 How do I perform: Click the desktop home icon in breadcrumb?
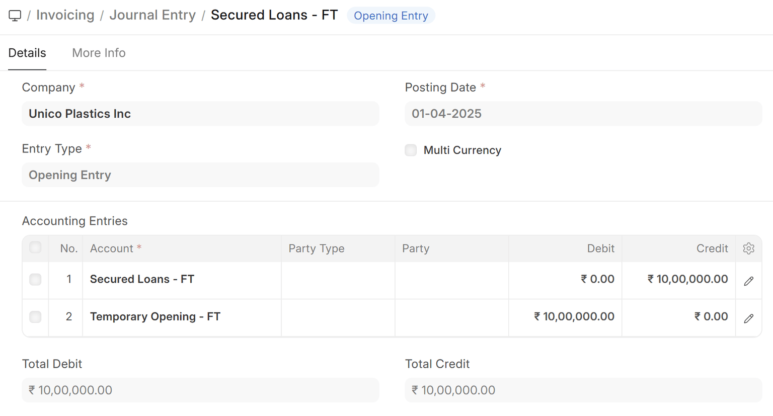(15, 16)
